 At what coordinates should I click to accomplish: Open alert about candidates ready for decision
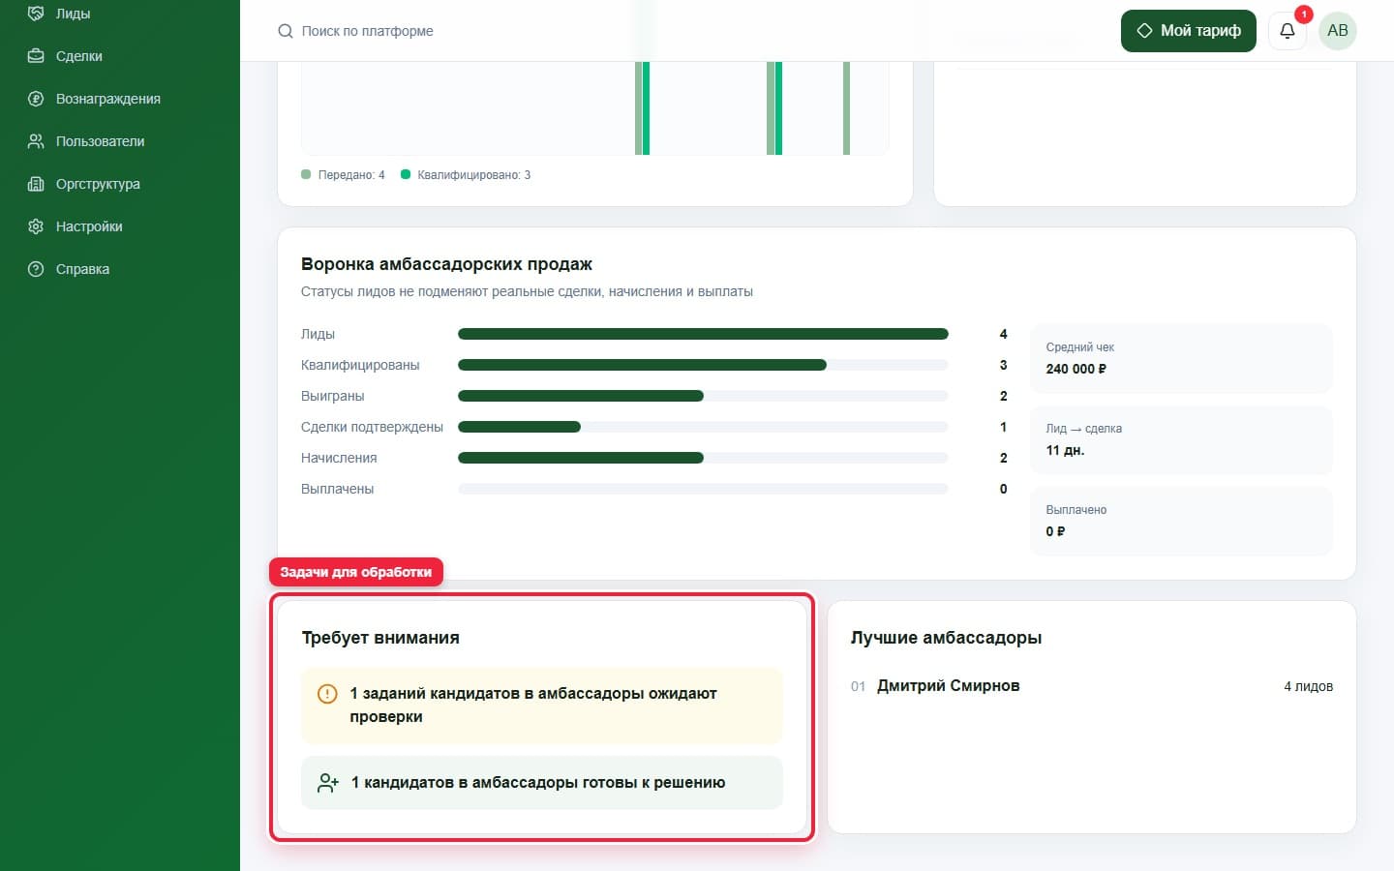pyautogui.click(x=542, y=783)
